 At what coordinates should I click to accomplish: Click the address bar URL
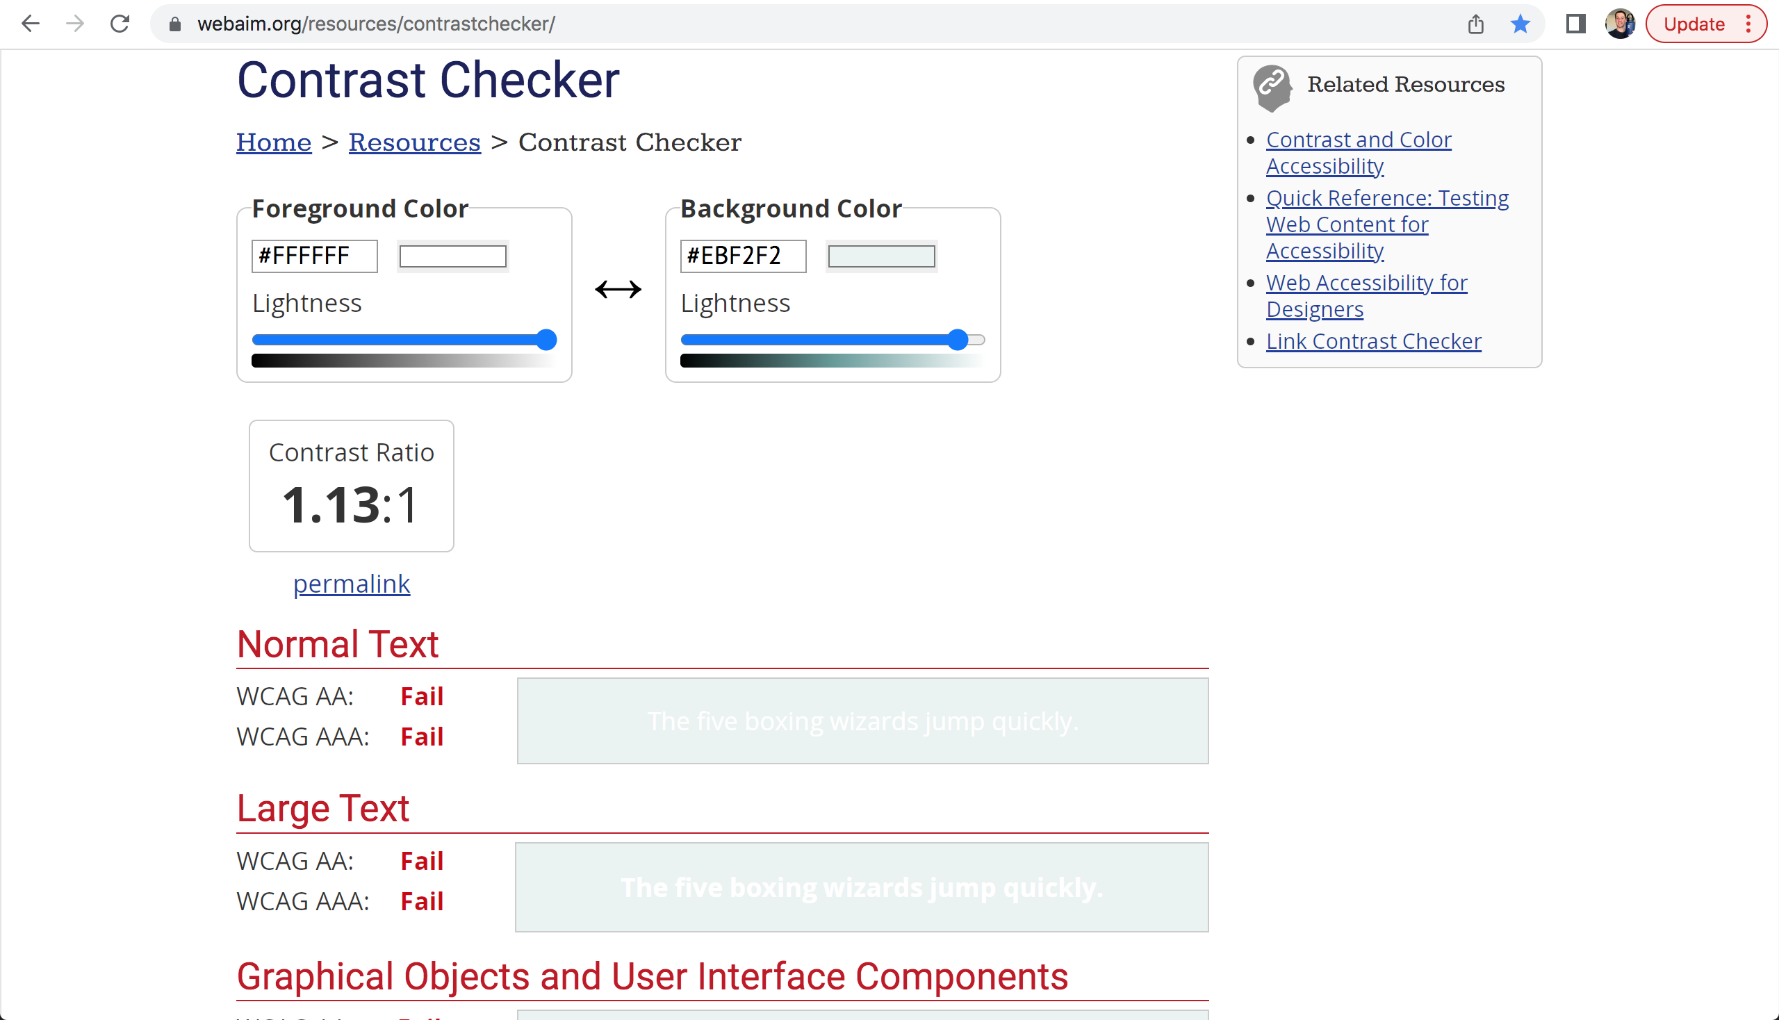[376, 24]
